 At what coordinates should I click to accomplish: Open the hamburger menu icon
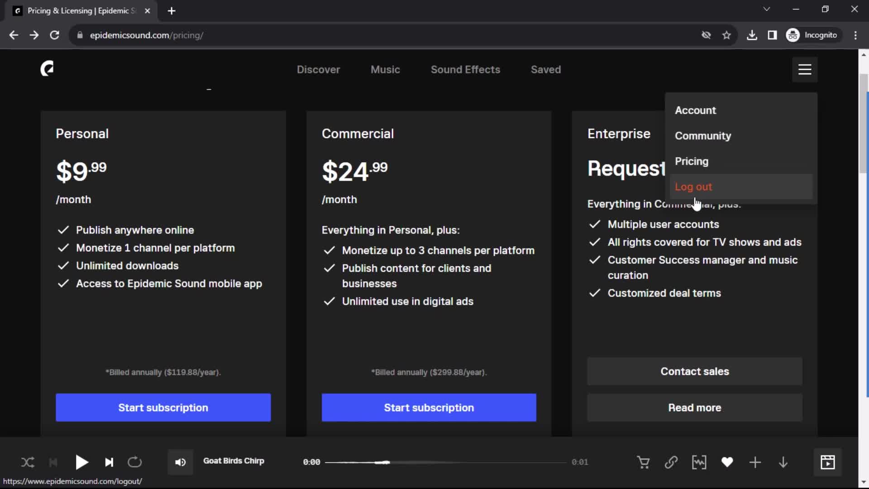tap(805, 69)
